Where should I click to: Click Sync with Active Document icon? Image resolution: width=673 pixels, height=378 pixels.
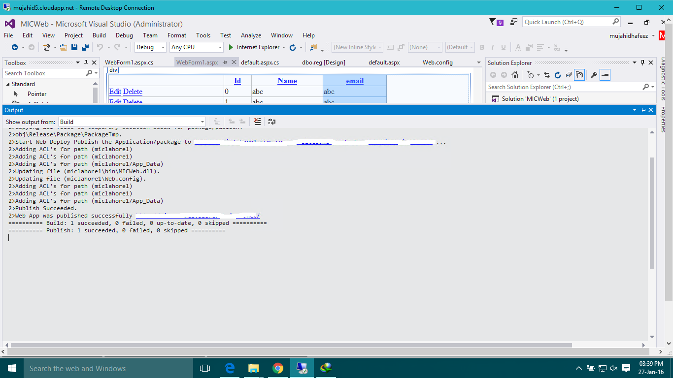point(547,75)
